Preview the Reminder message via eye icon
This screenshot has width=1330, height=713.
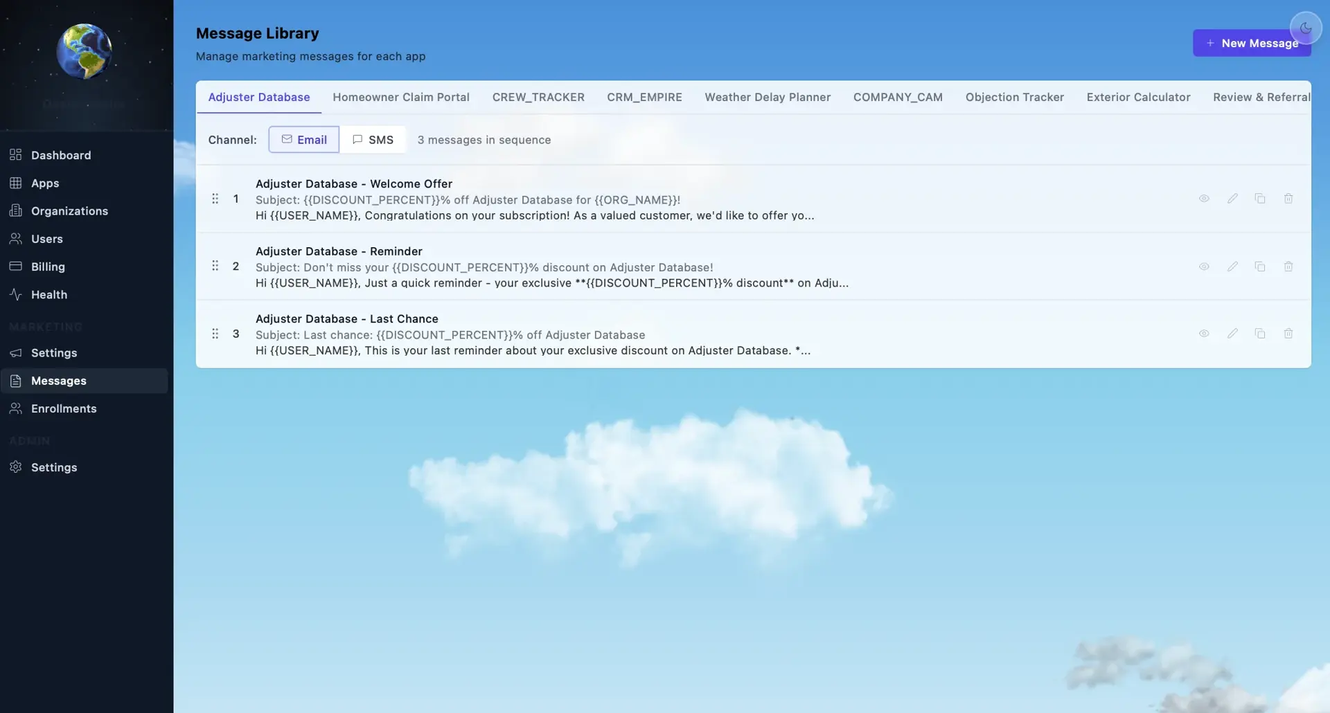(x=1204, y=267)
